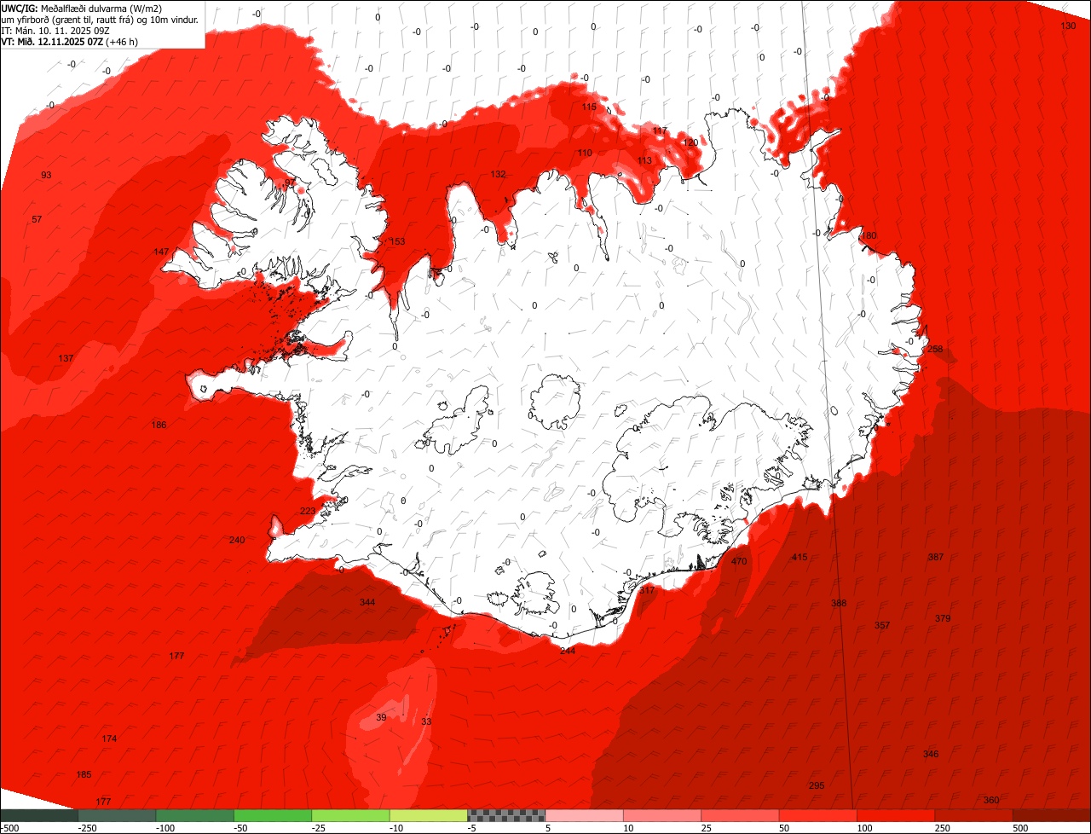The image size is (1091, 834).
Task: Click the title line 'UWC/IG: Meðalflæði dulvarma (W/m2)'
Action: (82, 9)
